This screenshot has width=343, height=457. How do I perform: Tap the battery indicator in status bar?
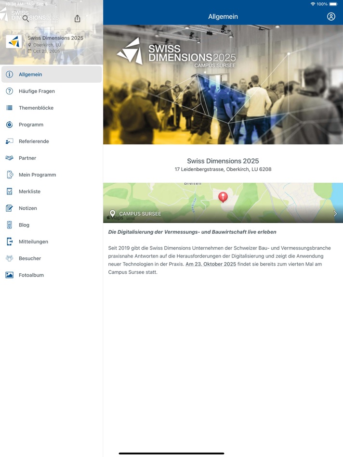coord(333,4)
